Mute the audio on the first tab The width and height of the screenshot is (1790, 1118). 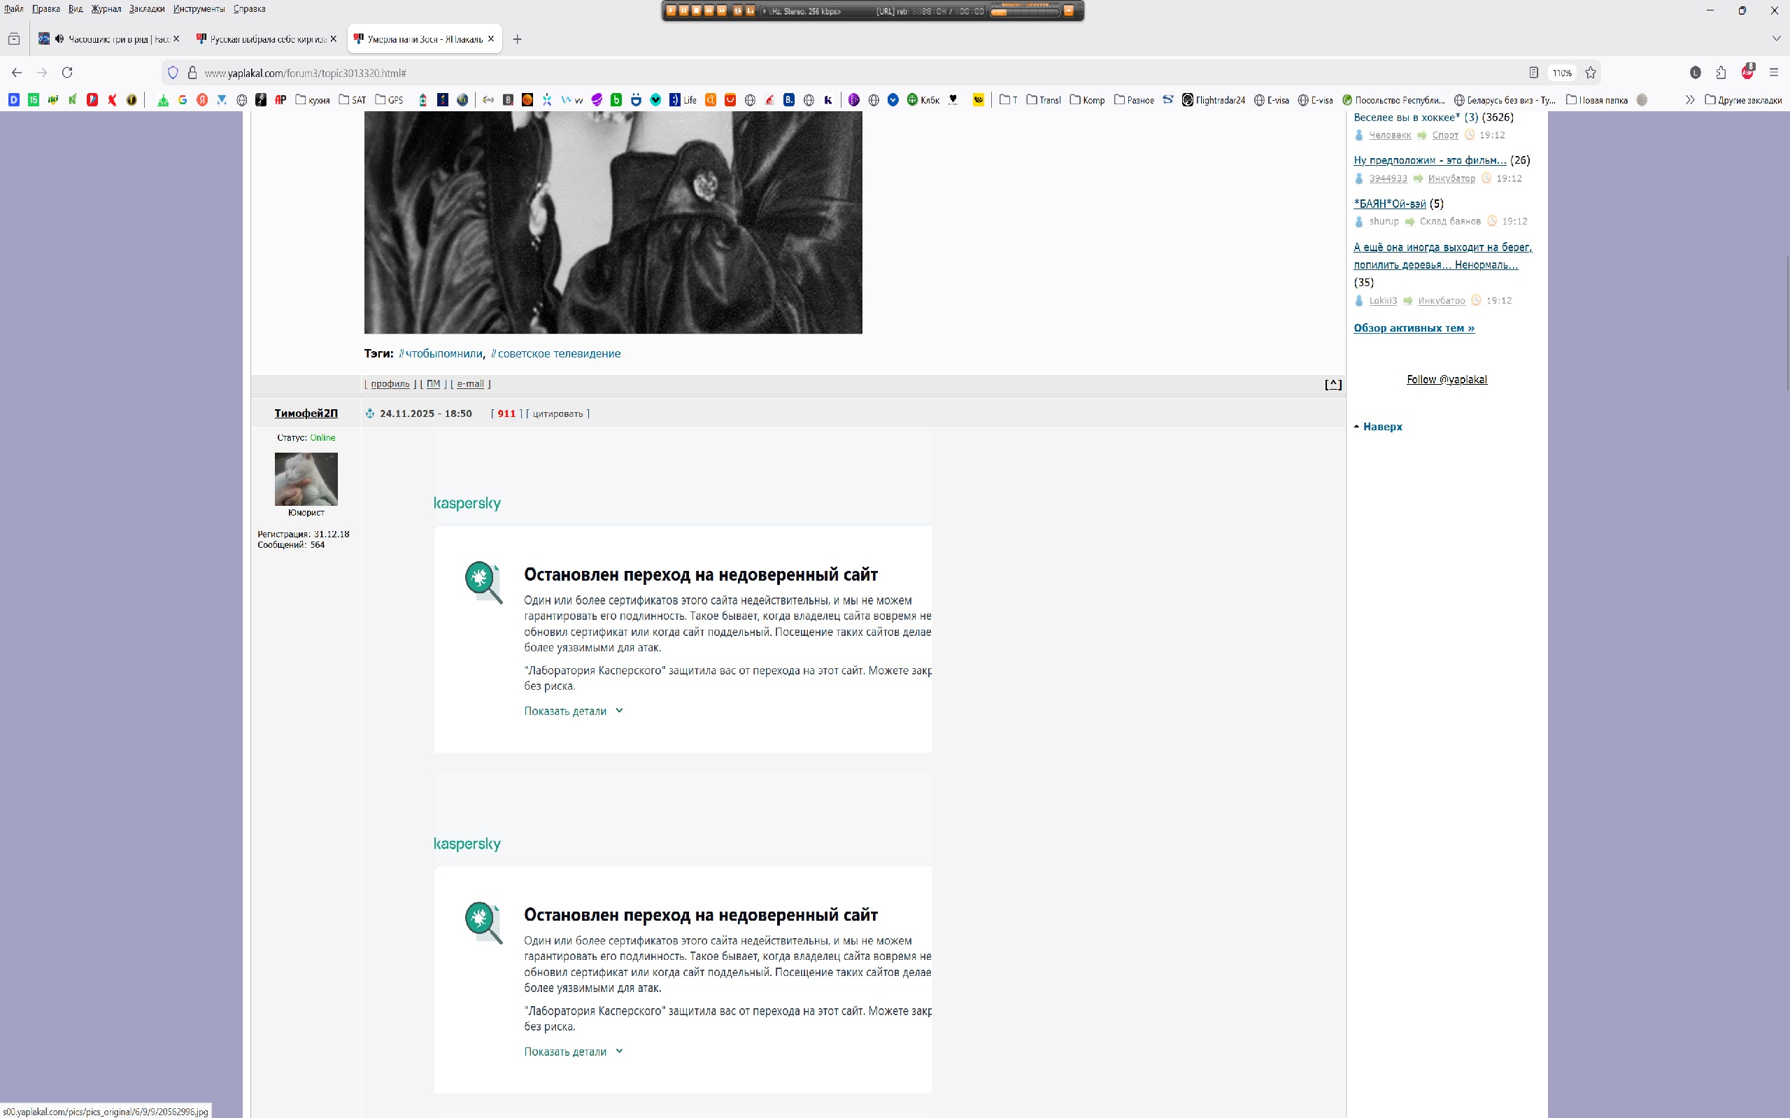click(x=60, y=39)
